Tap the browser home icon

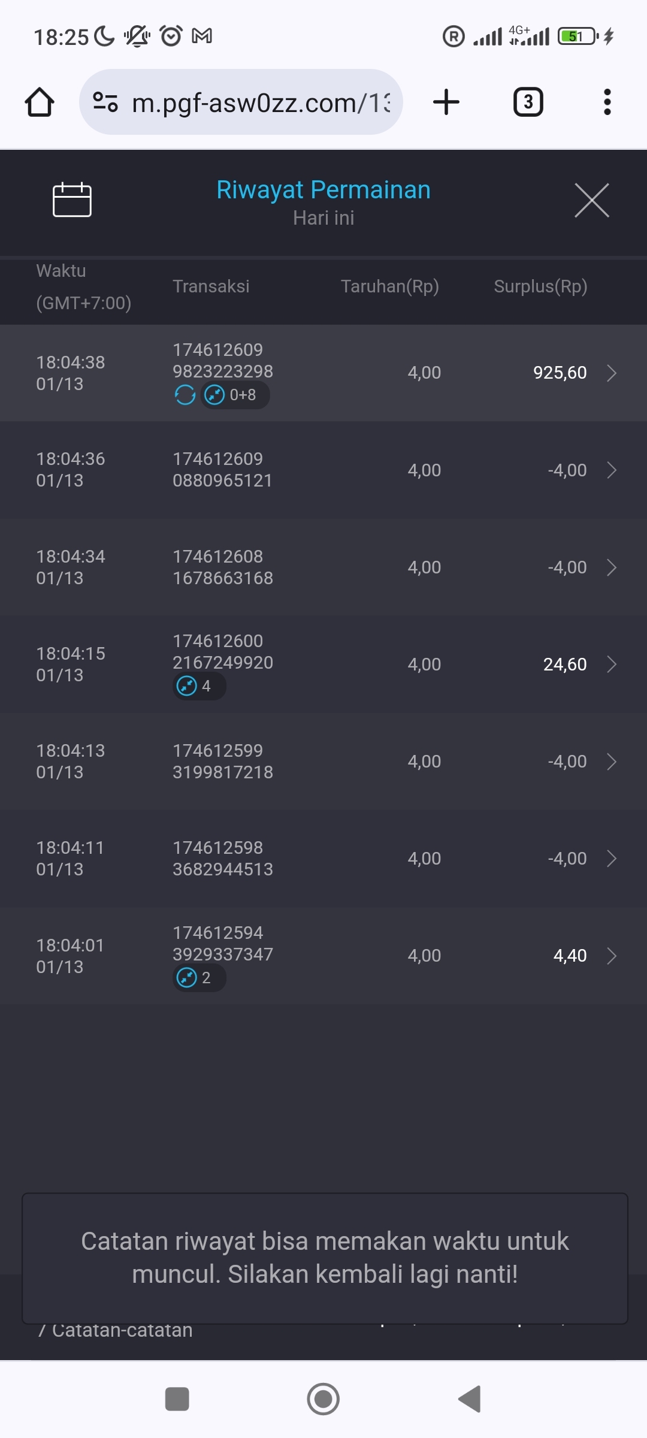click(x=40, y=102)
